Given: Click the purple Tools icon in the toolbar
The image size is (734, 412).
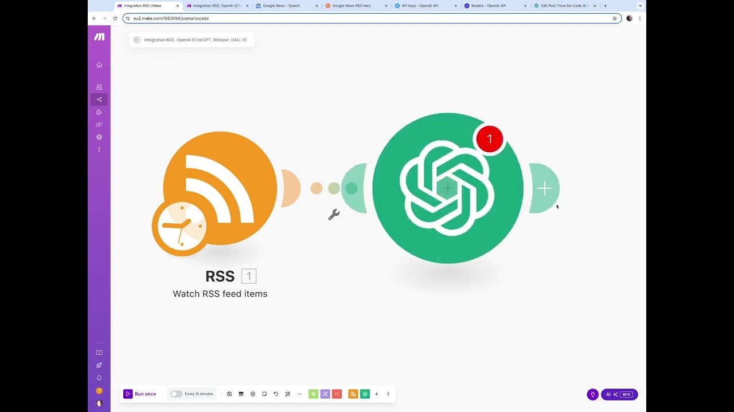Looking at the screenshot, I should 325,394.
